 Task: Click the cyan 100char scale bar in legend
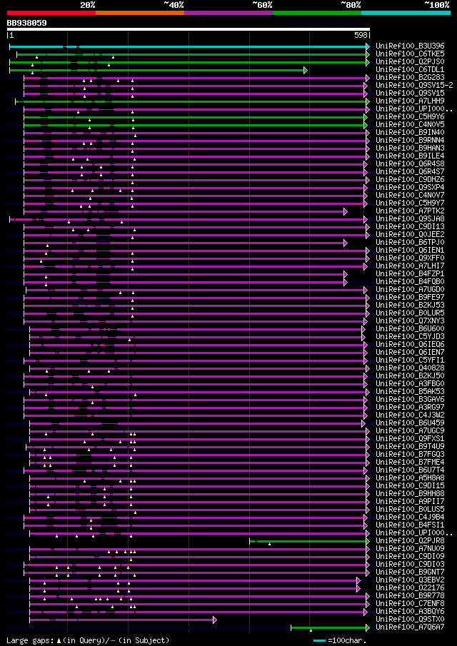(319, 640)
